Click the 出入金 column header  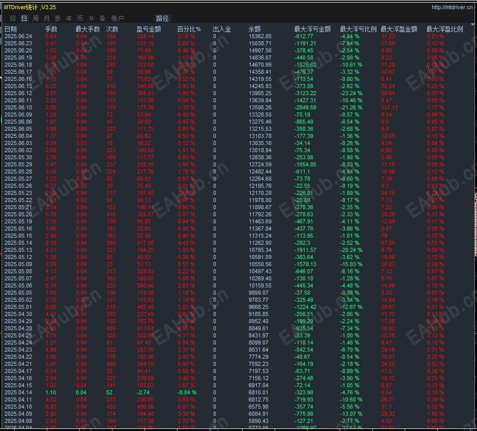pos(222,29)
